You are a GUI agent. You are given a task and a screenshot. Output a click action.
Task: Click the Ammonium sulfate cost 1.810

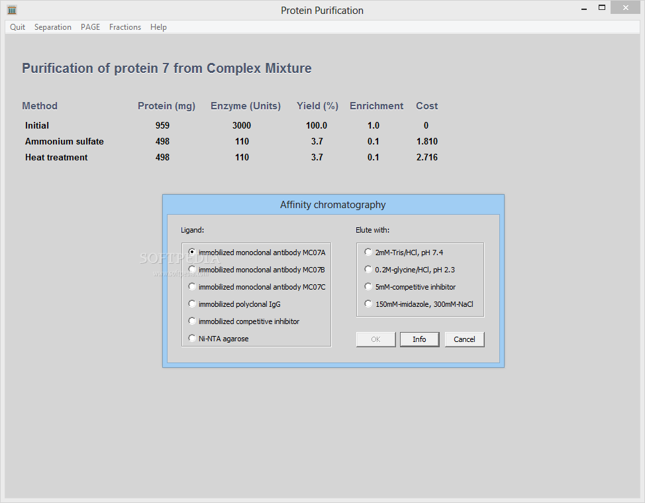pyautogui.click(x=427, y=142)
